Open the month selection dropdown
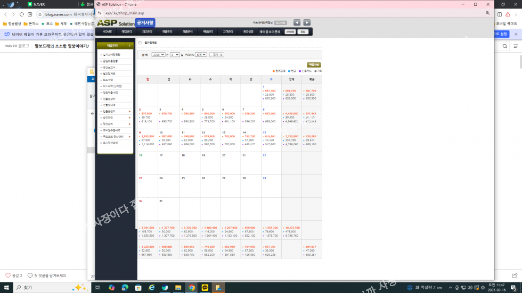This screenshot has width=522, height=293. [x=175, y=54]
